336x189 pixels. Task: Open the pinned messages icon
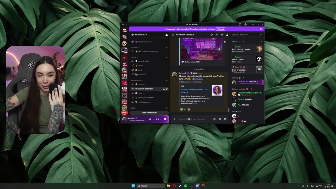point(222,35)
